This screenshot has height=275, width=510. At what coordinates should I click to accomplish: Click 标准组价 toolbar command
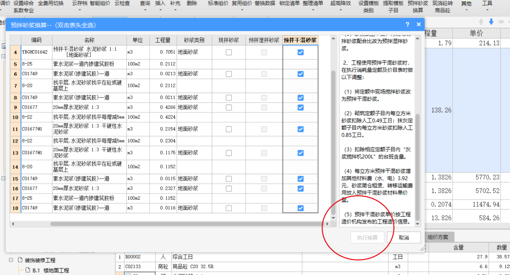coord(218,3)
